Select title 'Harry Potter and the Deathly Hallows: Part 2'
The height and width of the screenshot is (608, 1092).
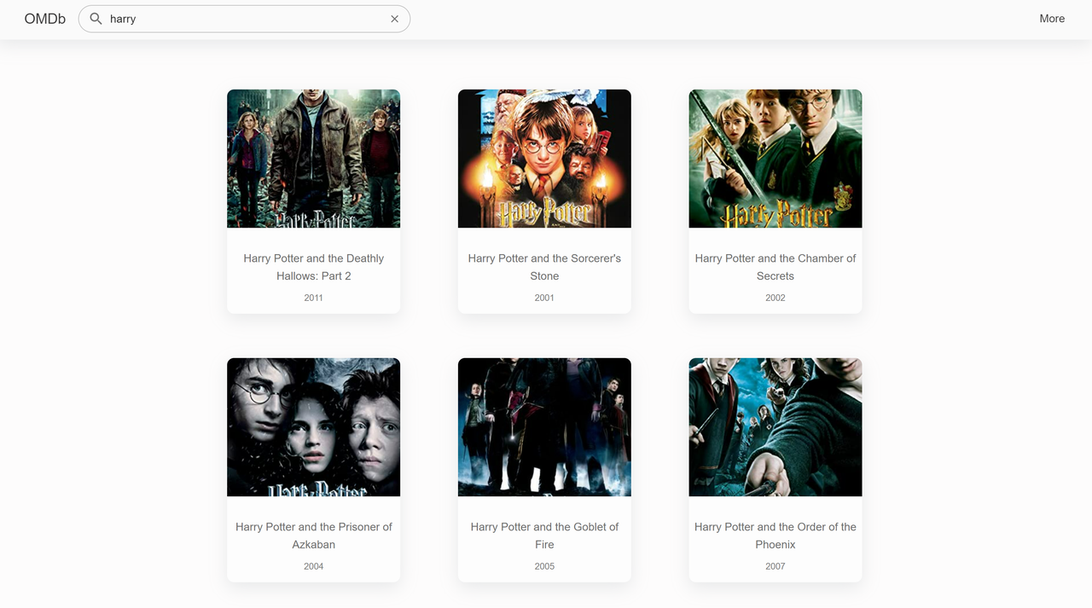click(313, 267)
